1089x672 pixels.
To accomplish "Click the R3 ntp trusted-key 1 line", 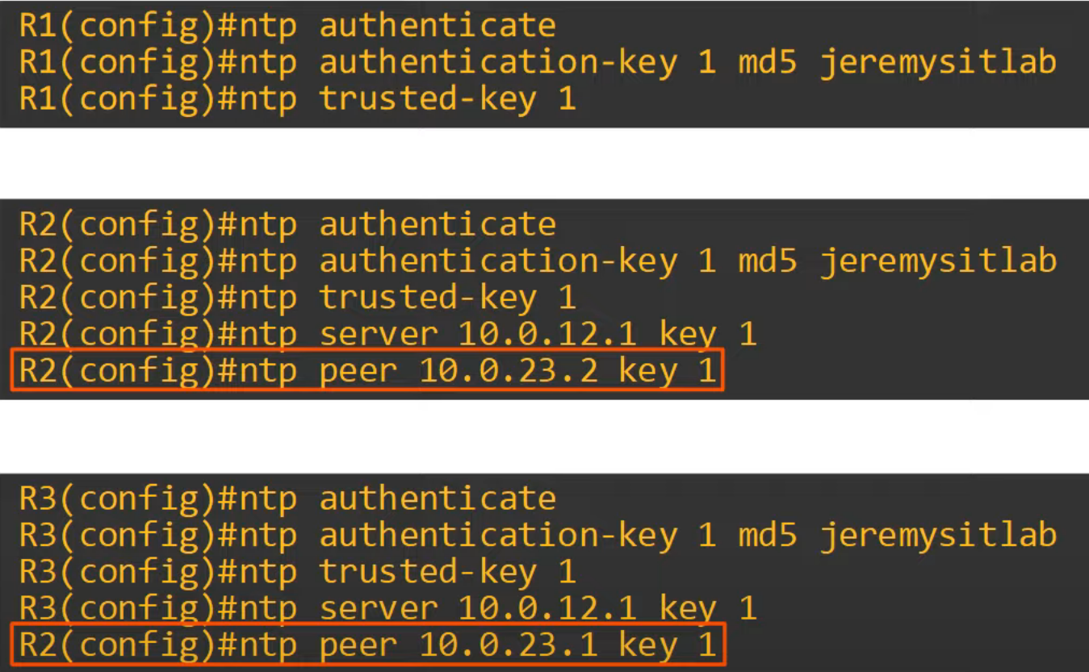I will point(297,572).
